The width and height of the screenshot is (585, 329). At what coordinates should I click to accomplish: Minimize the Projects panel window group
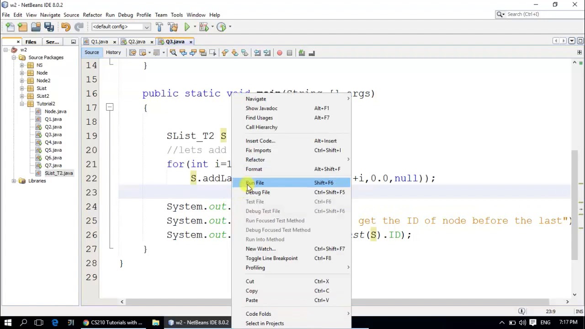pos(73,42)
